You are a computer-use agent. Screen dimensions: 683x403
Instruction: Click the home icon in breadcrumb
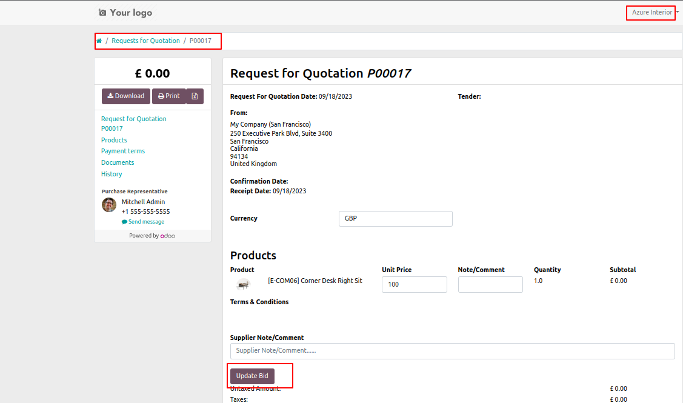pos(99,41)
